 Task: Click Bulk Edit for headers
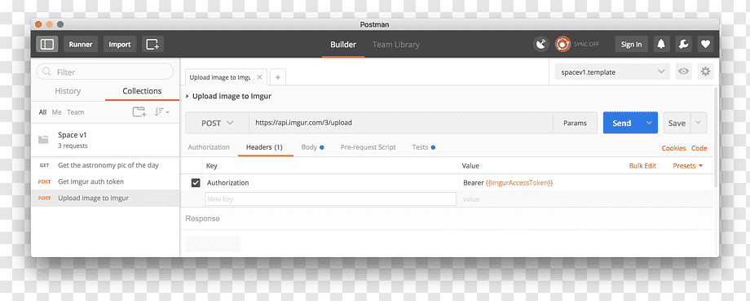point(642,166)
